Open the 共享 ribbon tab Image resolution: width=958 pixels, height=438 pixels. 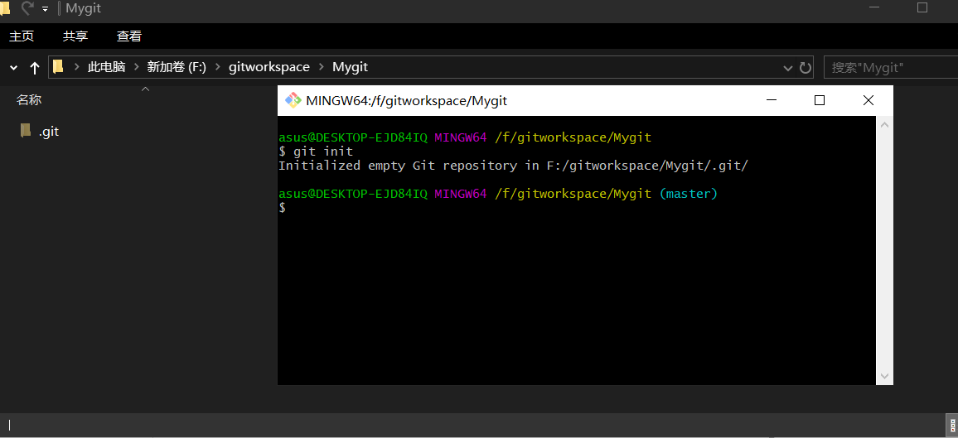(75, 36)
